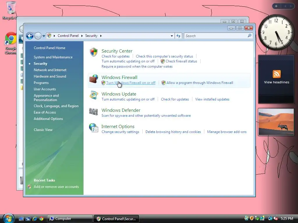
Task: Launch Internet Explorer from the quick launch
Action: (35, 219)
